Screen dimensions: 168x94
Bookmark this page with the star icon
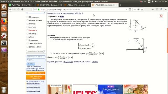[x=142, y=9]
